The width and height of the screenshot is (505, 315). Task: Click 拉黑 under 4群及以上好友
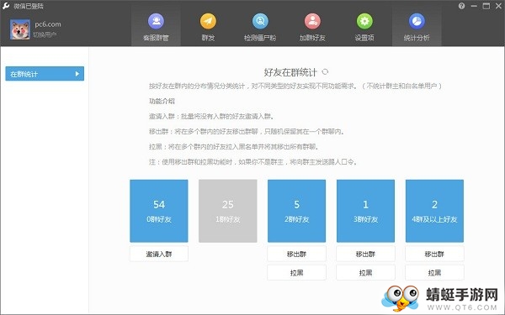[x=434, y=272]
